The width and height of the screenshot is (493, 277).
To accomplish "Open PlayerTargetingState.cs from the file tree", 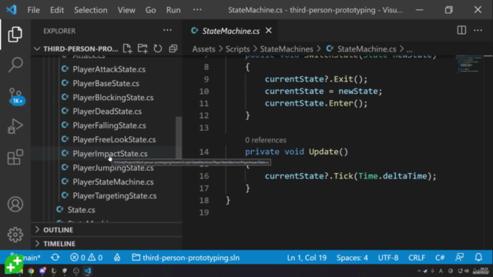I will pyautogui.click(x=115, y=195).
